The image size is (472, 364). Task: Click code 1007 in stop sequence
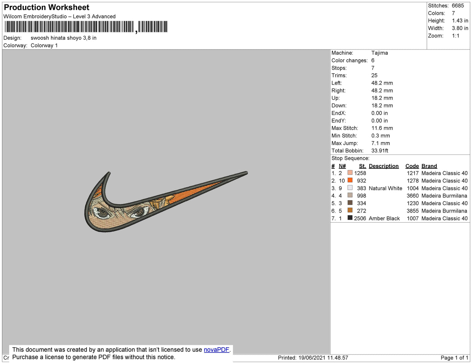(x=413, y=218)
